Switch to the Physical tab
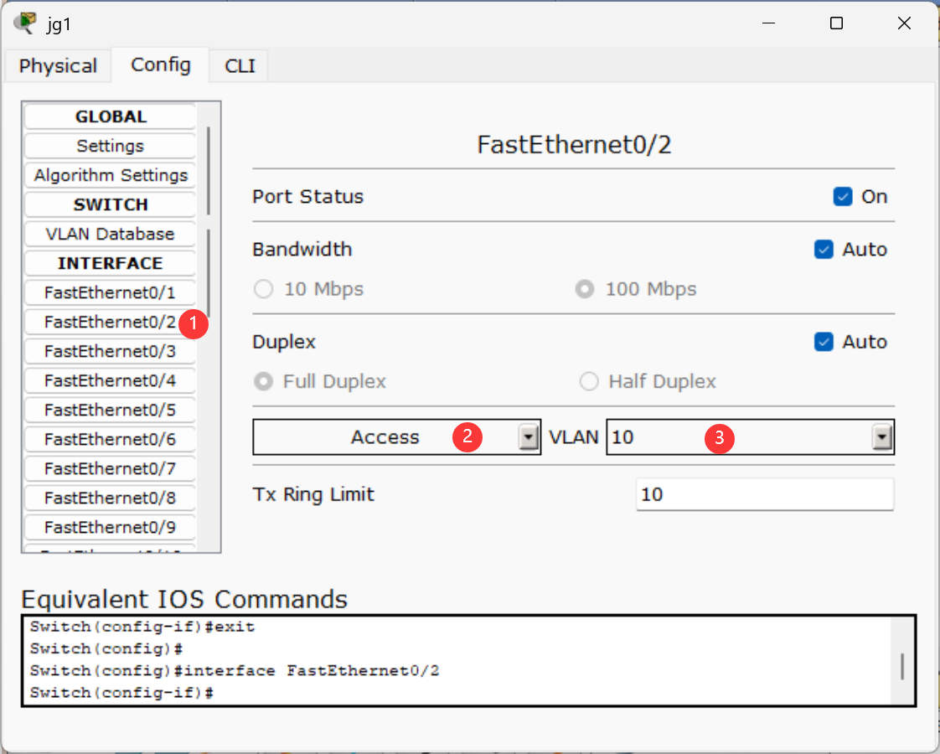Screen dimensions: 940x754 pyautogui.click(x=58, y=65)
